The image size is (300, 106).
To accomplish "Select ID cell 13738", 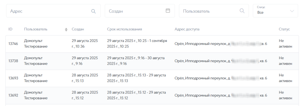I will (13, 61).
